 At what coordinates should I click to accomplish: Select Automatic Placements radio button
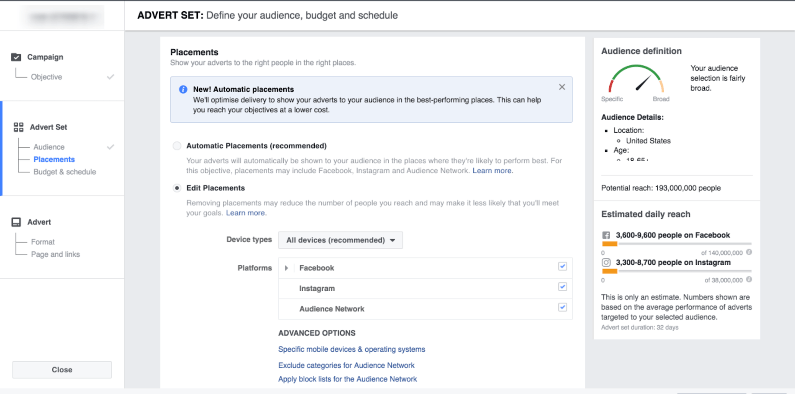(177, 146)
